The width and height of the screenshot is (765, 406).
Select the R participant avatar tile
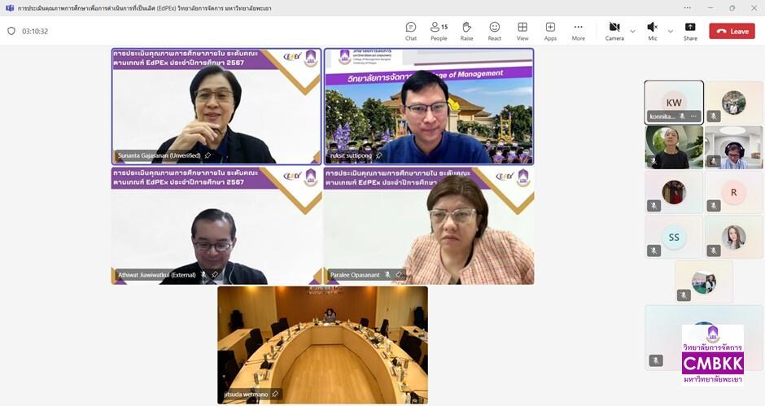733,193
